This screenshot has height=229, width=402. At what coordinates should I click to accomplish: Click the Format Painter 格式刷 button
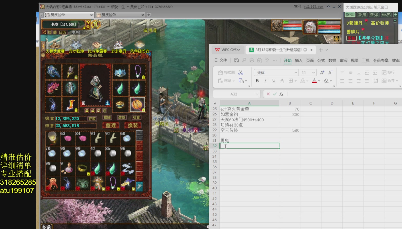click(x=226, y=72)
